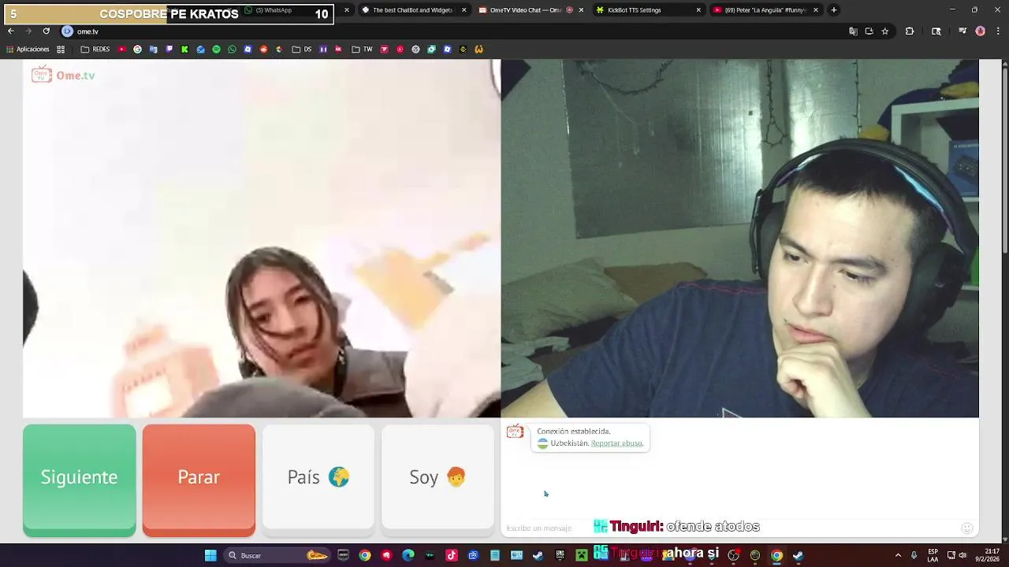
Task: Open the Reddit bookmark icon
Action: 263,49
